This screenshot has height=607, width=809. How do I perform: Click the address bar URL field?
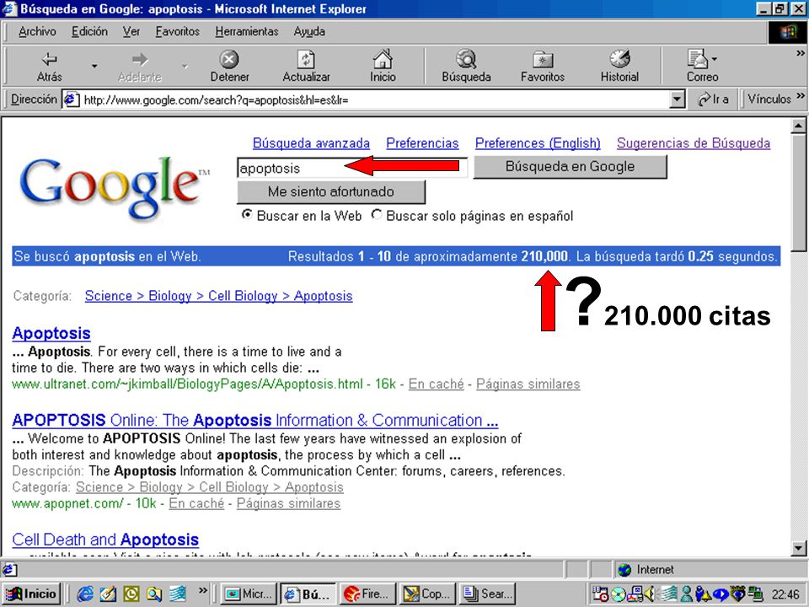tap(375, 99)
